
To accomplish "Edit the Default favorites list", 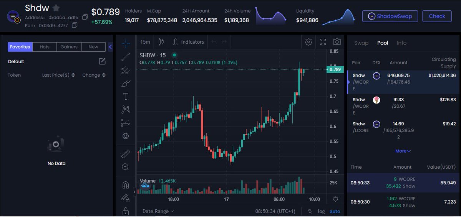I will point(102,61).
